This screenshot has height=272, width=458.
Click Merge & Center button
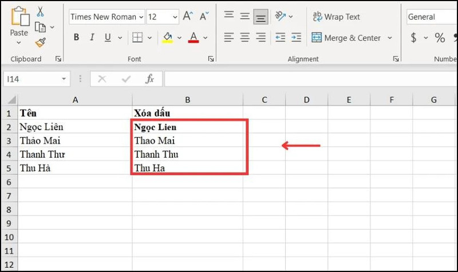pyautogui.click(x=346, y=38)
